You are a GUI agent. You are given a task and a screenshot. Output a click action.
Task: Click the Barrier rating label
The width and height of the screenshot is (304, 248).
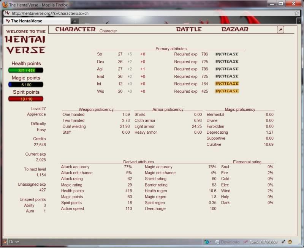click(156, 185)
